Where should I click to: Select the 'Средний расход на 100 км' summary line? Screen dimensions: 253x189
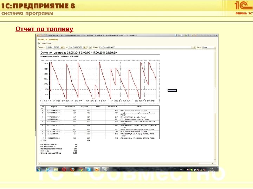coord(58,153)
